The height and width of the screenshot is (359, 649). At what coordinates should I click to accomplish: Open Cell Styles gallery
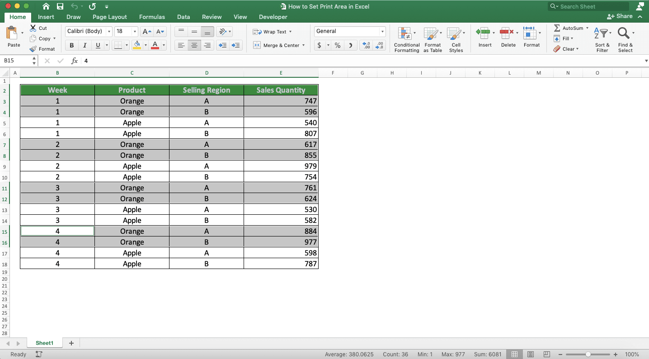(456, 40)
